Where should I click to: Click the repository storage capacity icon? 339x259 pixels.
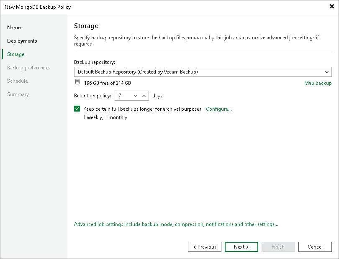click(x=77, y=82)
